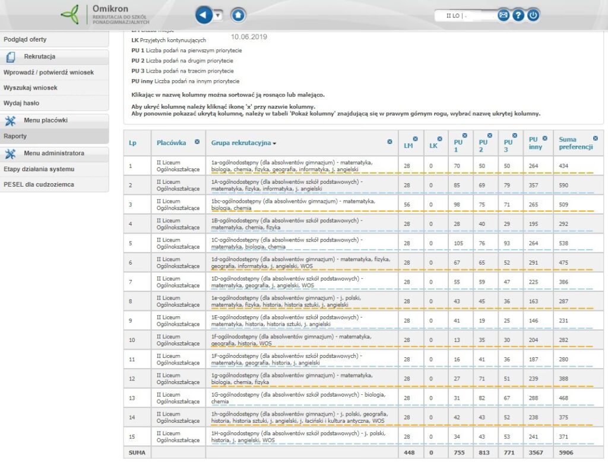This screenshot has height=462, width=608.
Task: Open the PESEL dla cudzoziemca link
Action: pyautogui.click(x=39, y=184)
